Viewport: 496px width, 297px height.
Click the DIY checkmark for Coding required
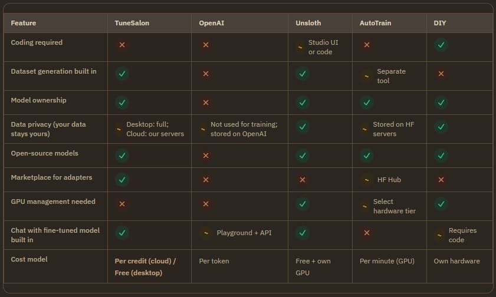441,45
